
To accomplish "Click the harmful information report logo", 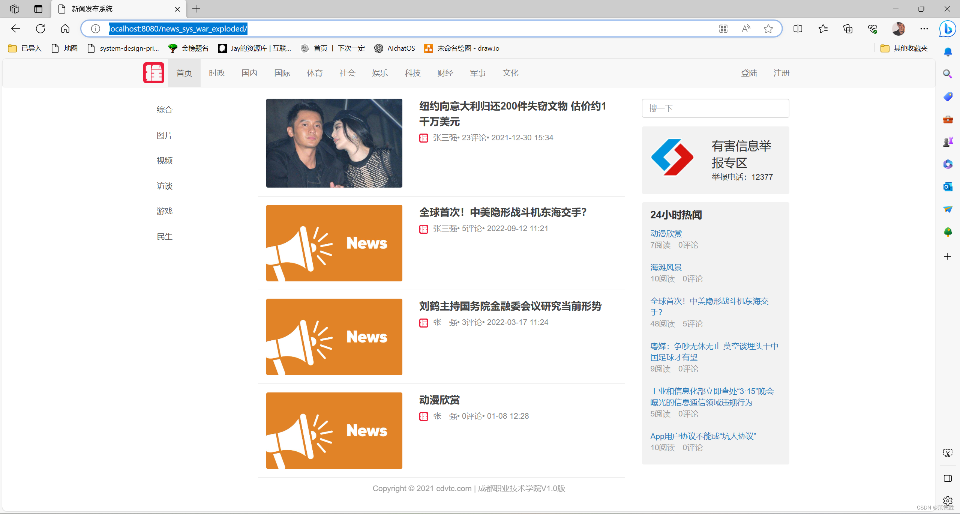I will 672,157.
